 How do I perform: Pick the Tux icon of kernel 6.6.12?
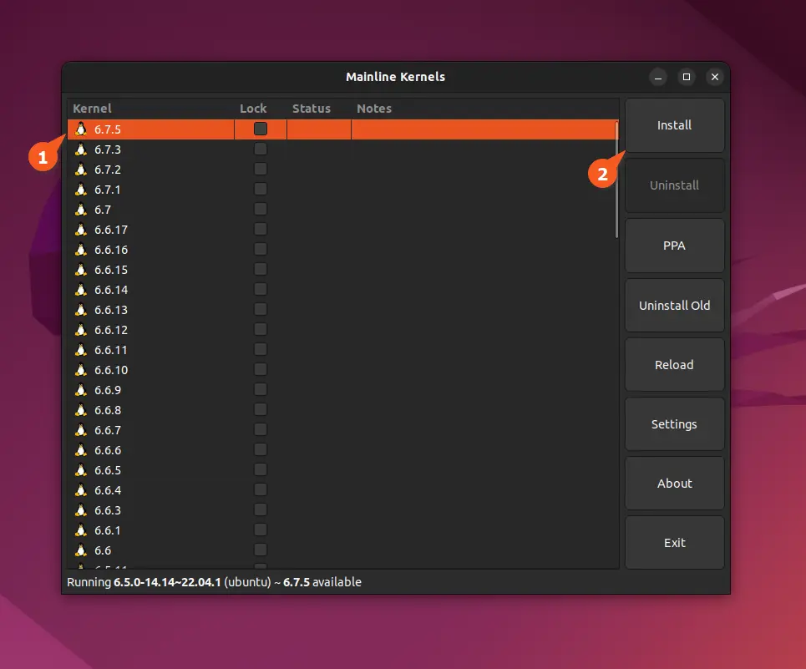coord(81,330)
